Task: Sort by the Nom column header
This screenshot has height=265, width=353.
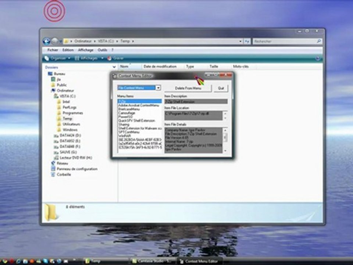Action: click(x=130, y=67)
